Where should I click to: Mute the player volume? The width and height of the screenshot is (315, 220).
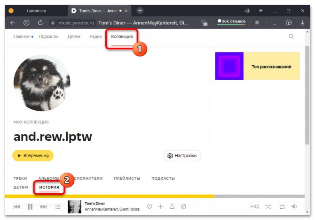(294, 206)
